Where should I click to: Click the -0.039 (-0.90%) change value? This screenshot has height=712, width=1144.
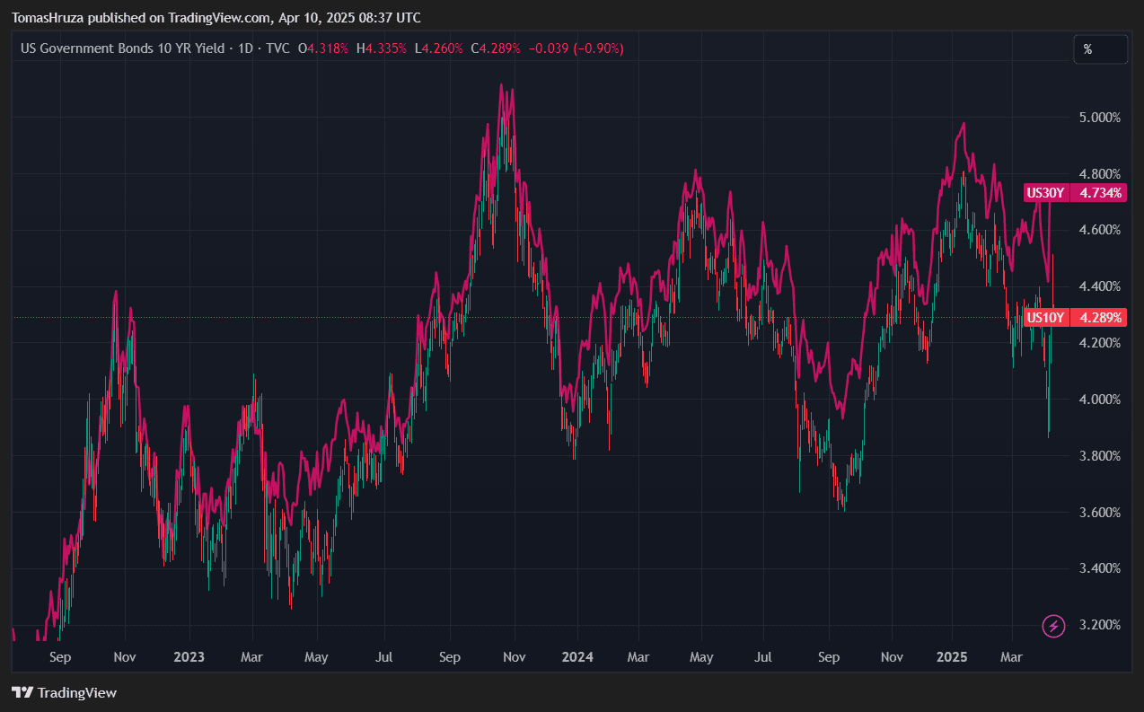click(576, 48)
